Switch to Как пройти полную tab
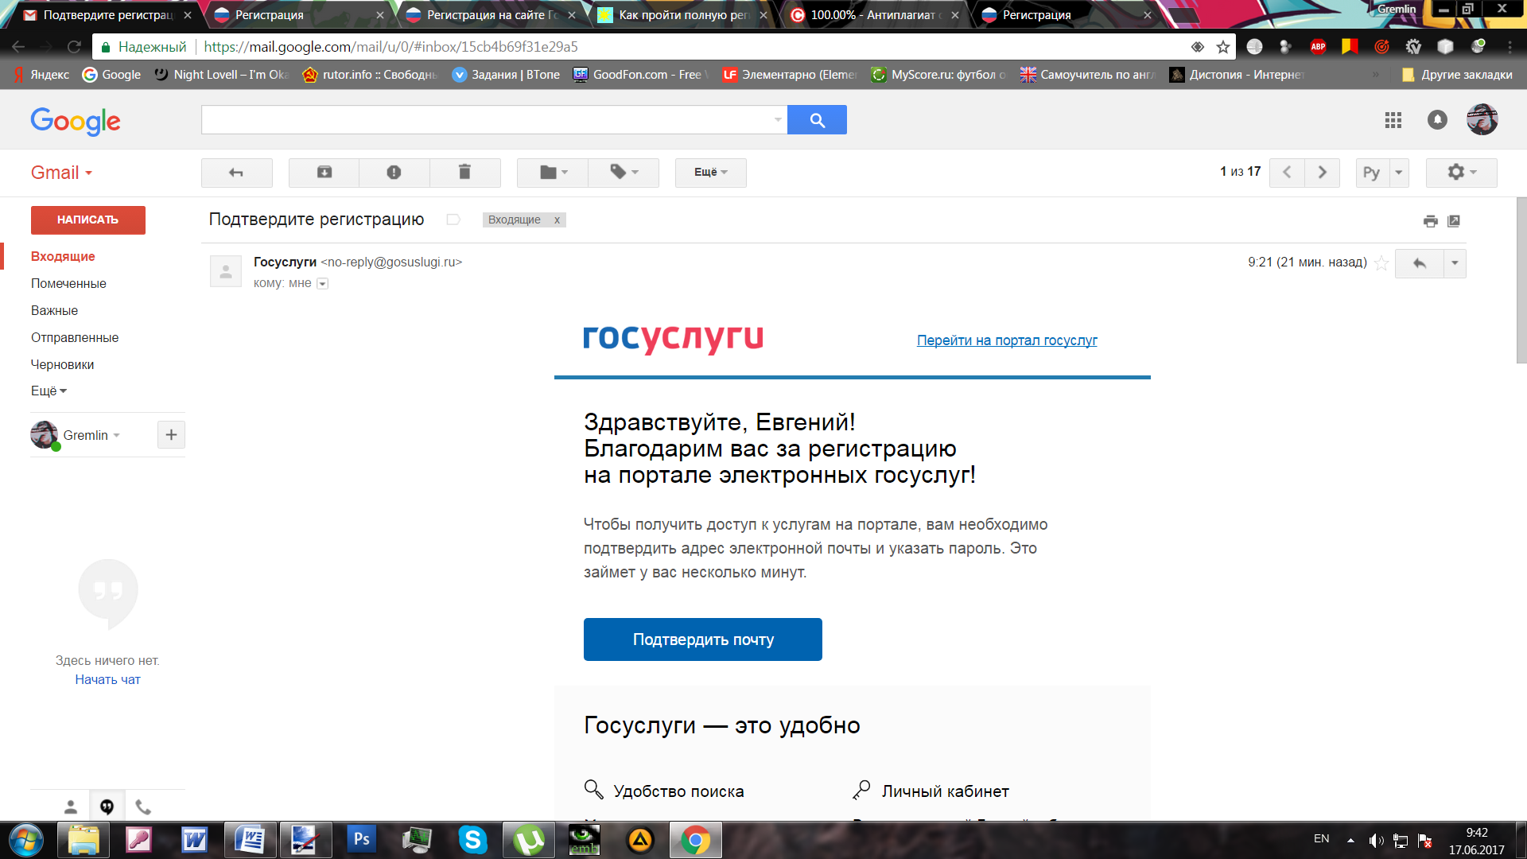This screenshot has height=859, width=1527. point(682,15)
